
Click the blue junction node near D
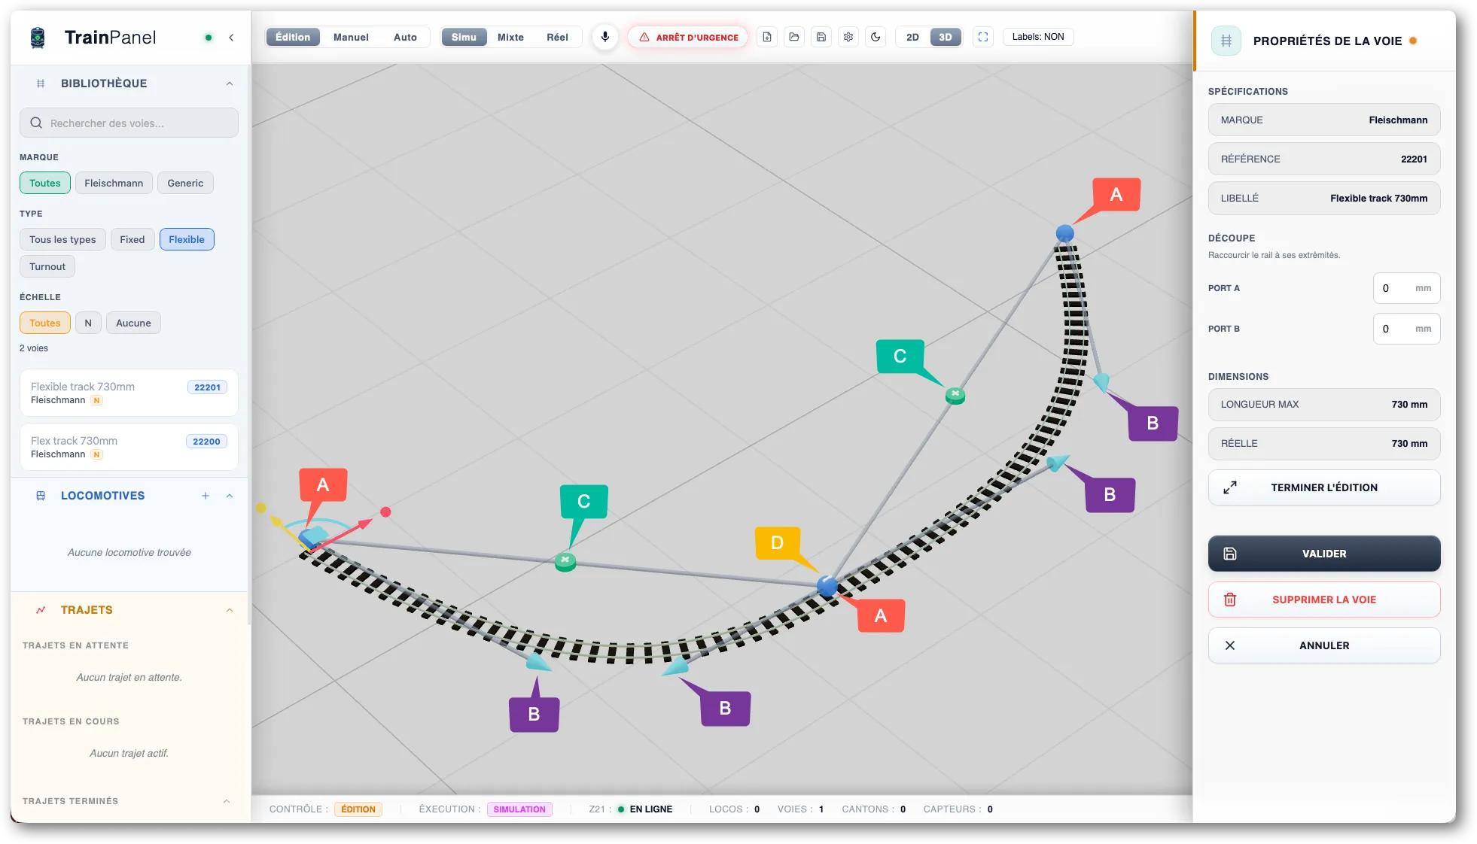point(827,586)
